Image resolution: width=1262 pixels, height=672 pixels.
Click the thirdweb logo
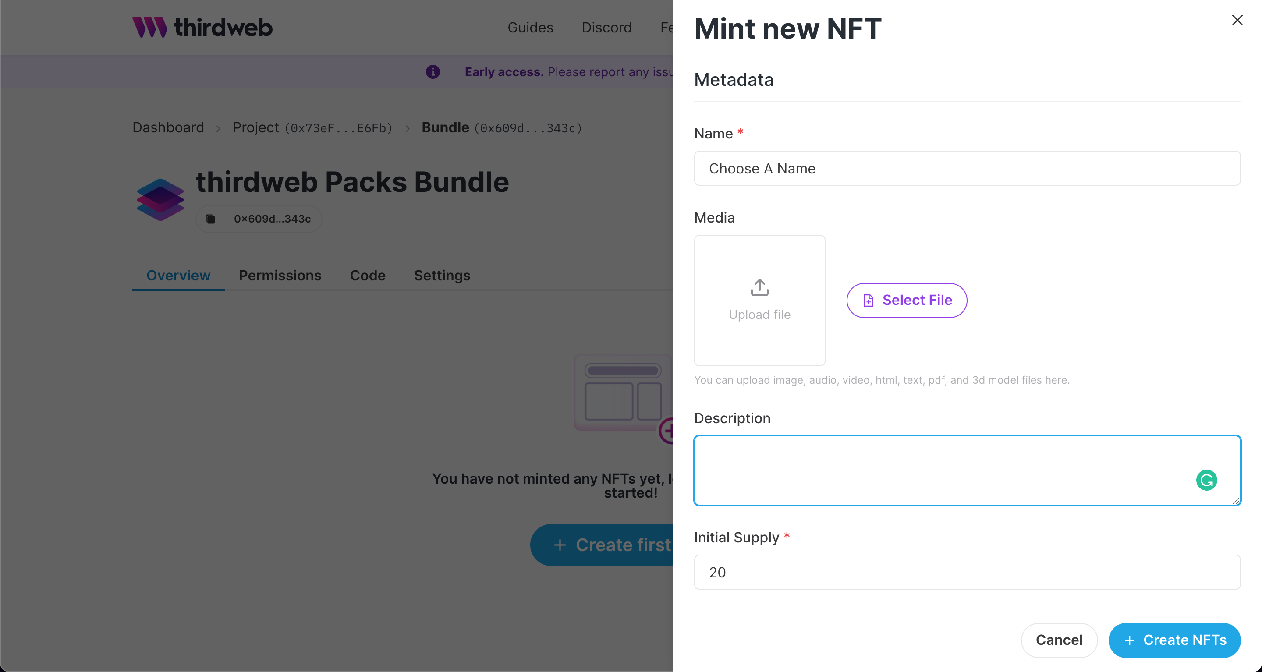[x=202, y=27]
